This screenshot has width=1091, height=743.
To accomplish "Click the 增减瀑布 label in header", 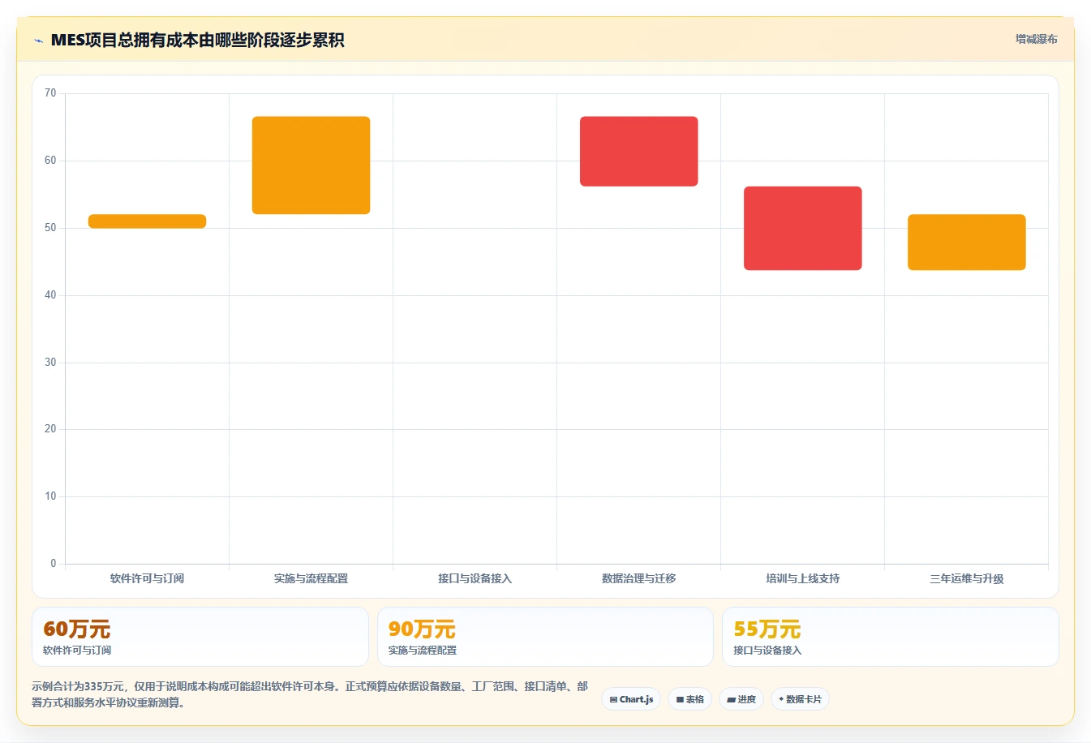I will click(x=1036, y=39).
